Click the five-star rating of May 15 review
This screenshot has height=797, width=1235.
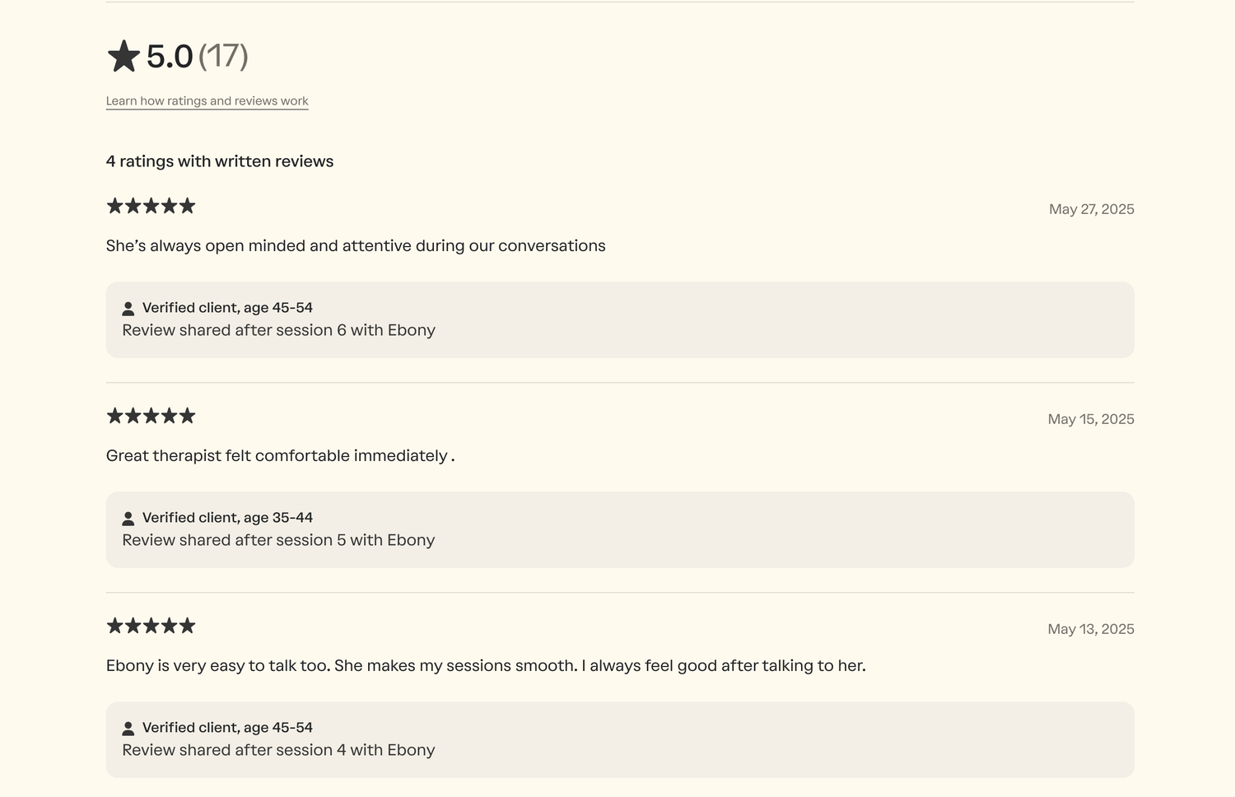click(151, 416)
